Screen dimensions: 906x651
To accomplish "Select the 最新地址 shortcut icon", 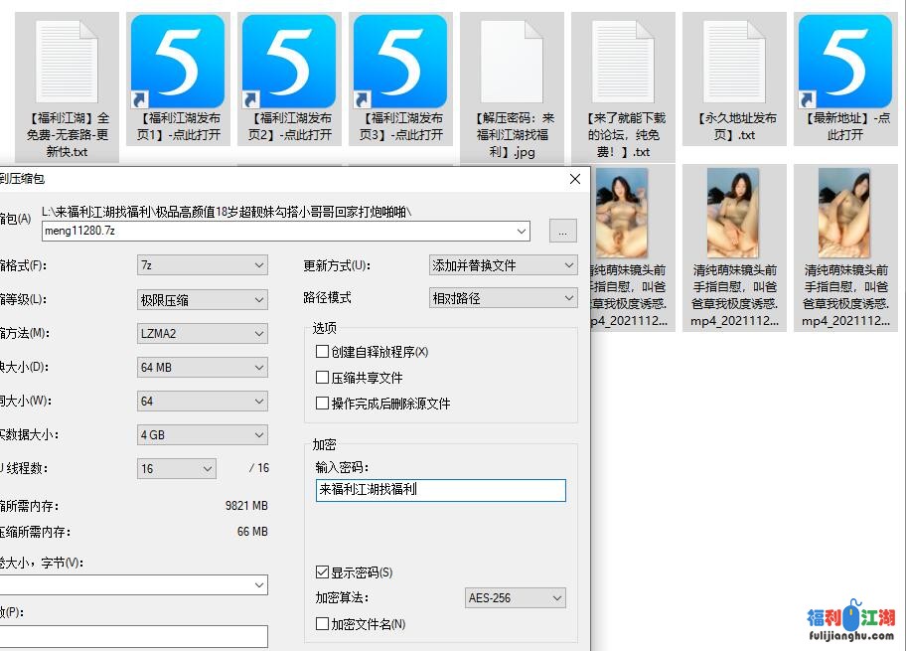I will (845, 62).
